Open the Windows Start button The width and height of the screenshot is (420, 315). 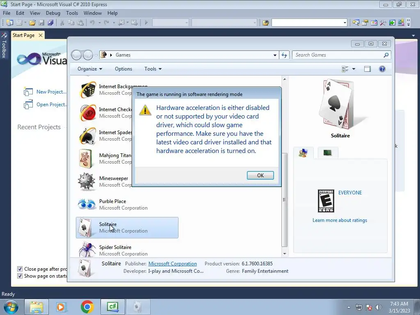click(x=11, y=307)
